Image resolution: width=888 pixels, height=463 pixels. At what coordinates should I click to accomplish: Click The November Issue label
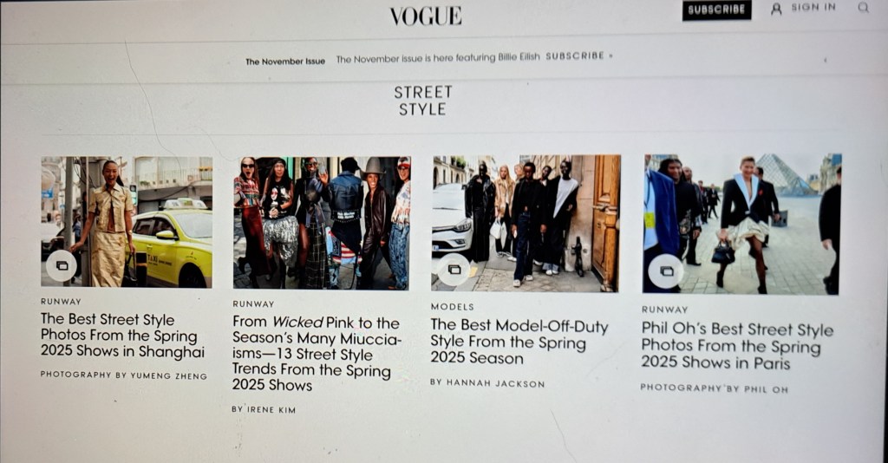(x=285, y=62)
